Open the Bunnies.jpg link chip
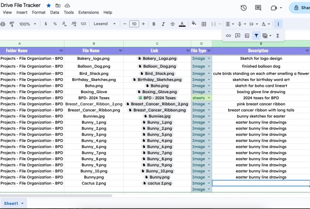310x209 pixels. tap(157, 116)
